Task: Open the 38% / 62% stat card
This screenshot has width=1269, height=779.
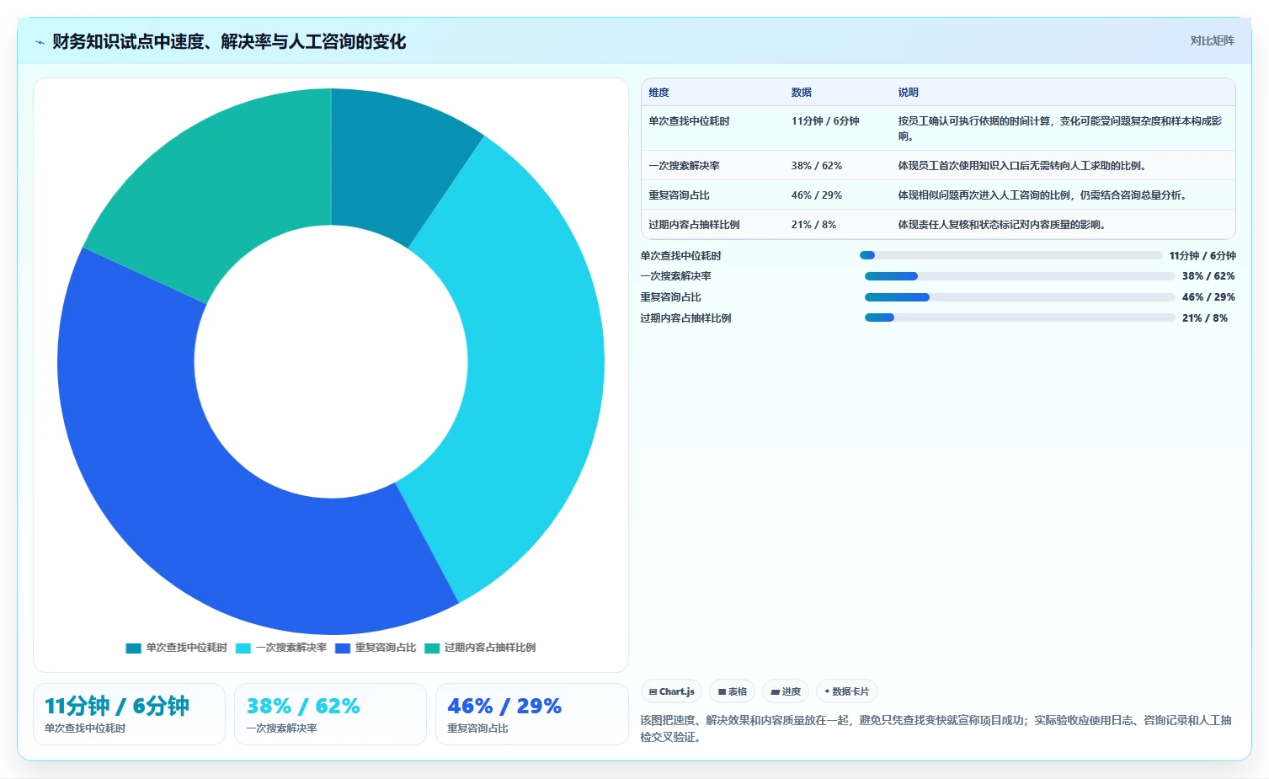Action: pyautogui.click(x=330, y=714)
